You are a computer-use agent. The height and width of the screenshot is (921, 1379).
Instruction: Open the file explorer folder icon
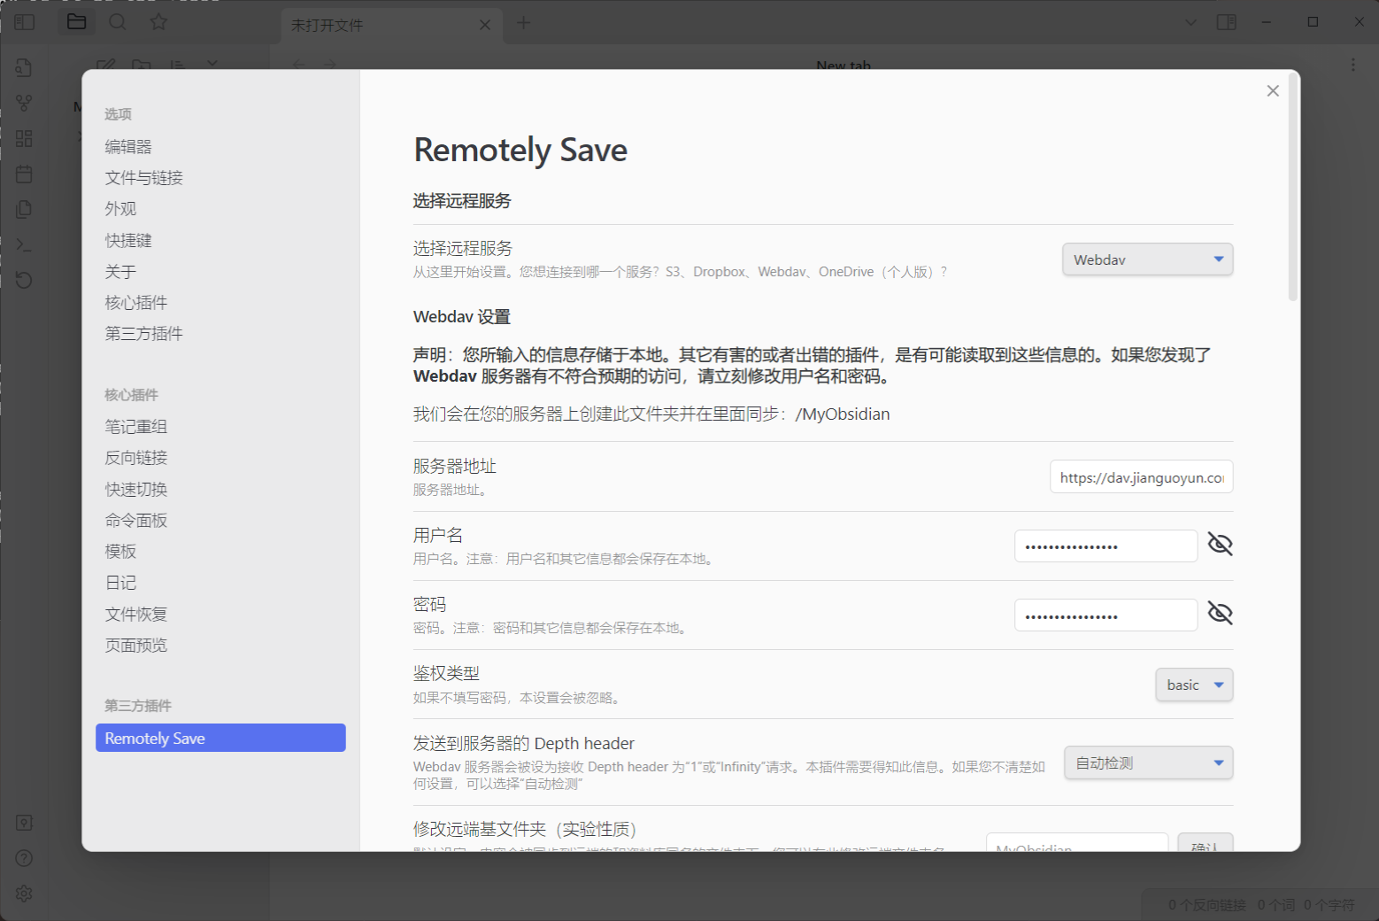pos(77,22)
